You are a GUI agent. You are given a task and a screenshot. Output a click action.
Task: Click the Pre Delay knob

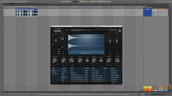click(55, 61)
